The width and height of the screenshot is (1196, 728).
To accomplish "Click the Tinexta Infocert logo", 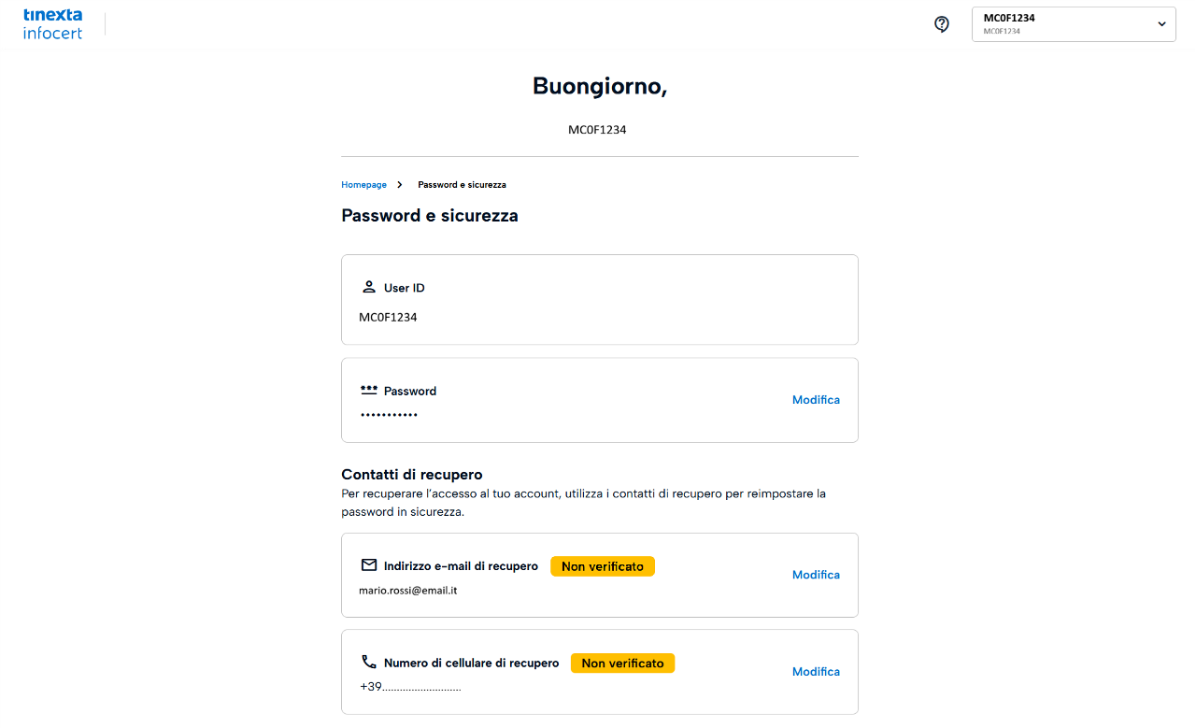I will coord(52,24).
